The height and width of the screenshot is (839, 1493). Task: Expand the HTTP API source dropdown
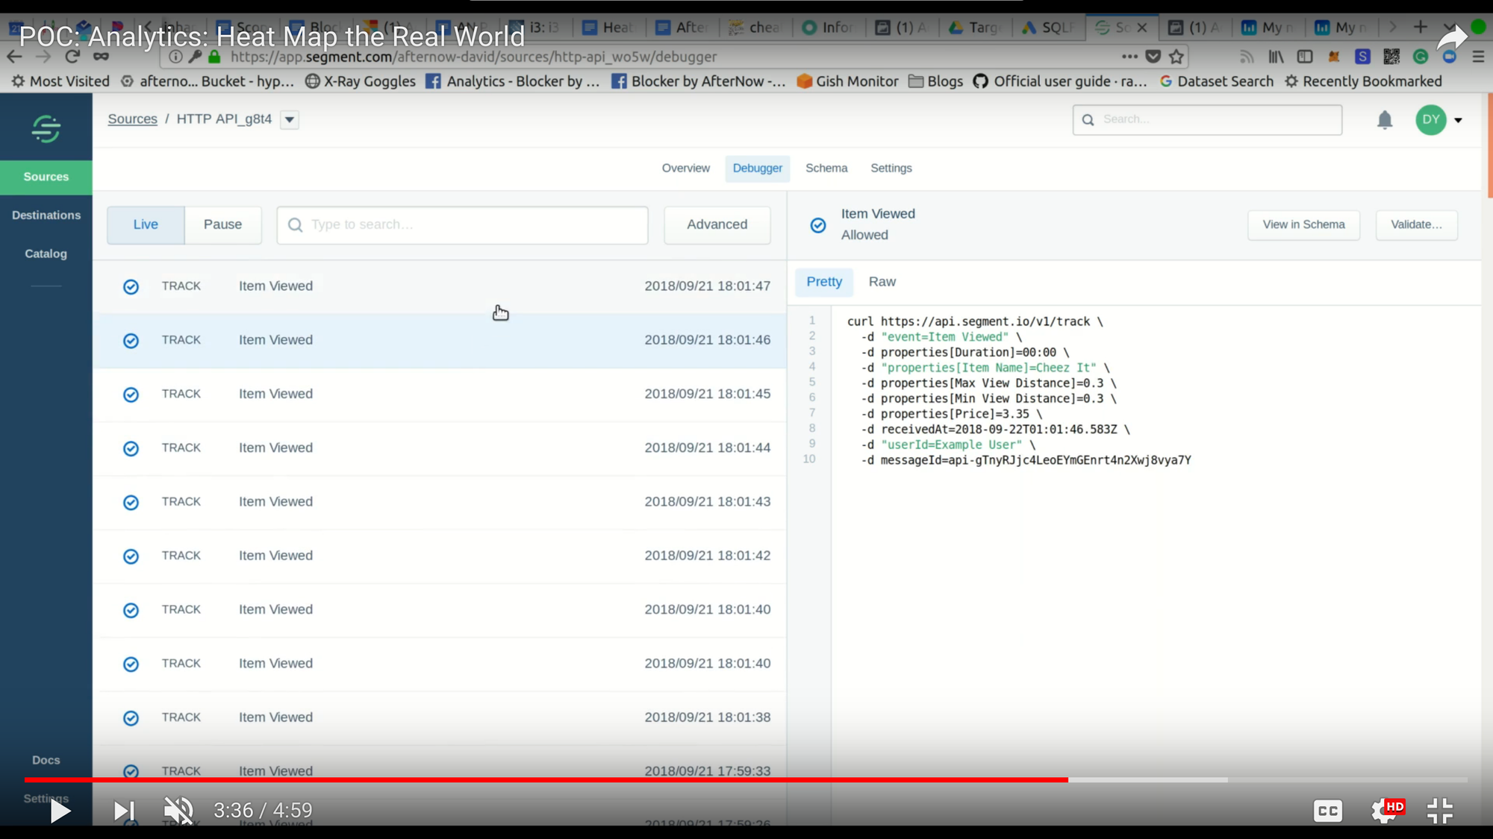(290, 119)
